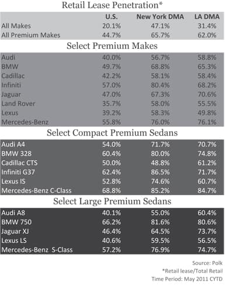Select the LA DMA column header

point(207,17)
